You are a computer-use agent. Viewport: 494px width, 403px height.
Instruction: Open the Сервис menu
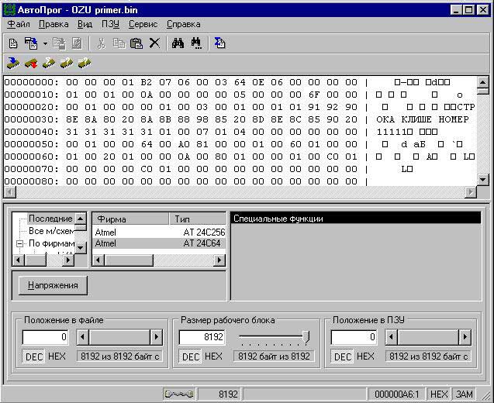[143, 24]
